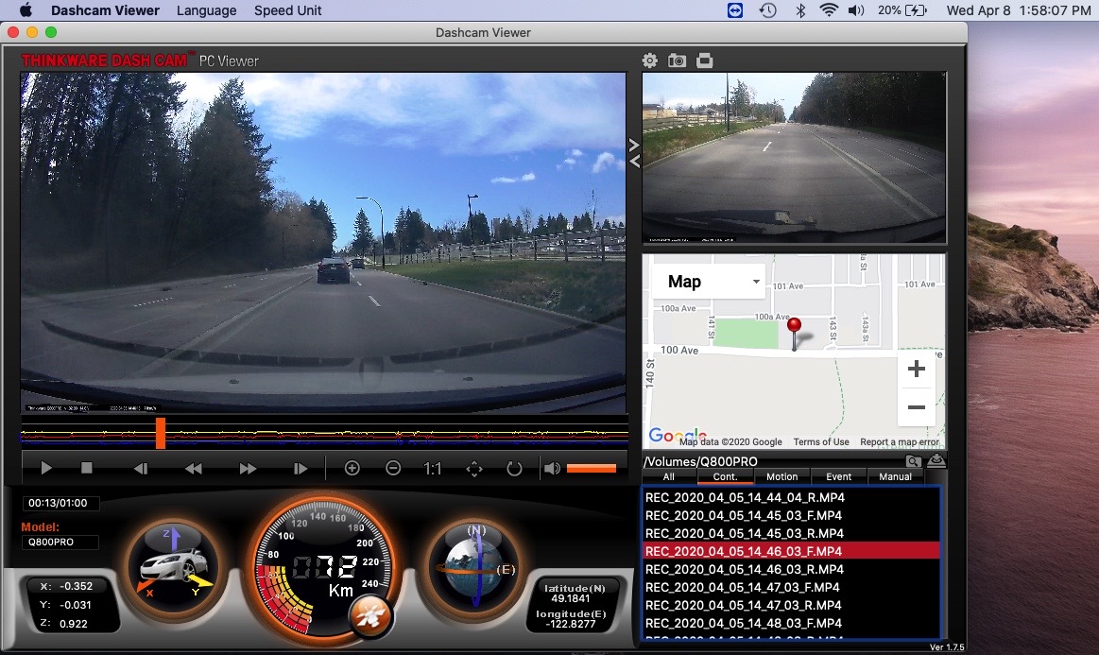Click Report a map error link

pyautogui.click(x=900, y=441)
